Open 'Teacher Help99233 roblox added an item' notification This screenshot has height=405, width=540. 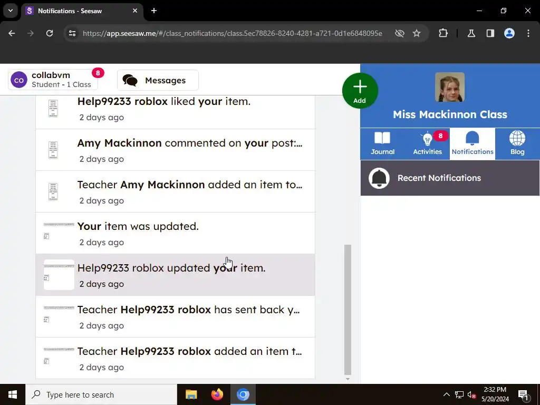(x=175, y=359)
